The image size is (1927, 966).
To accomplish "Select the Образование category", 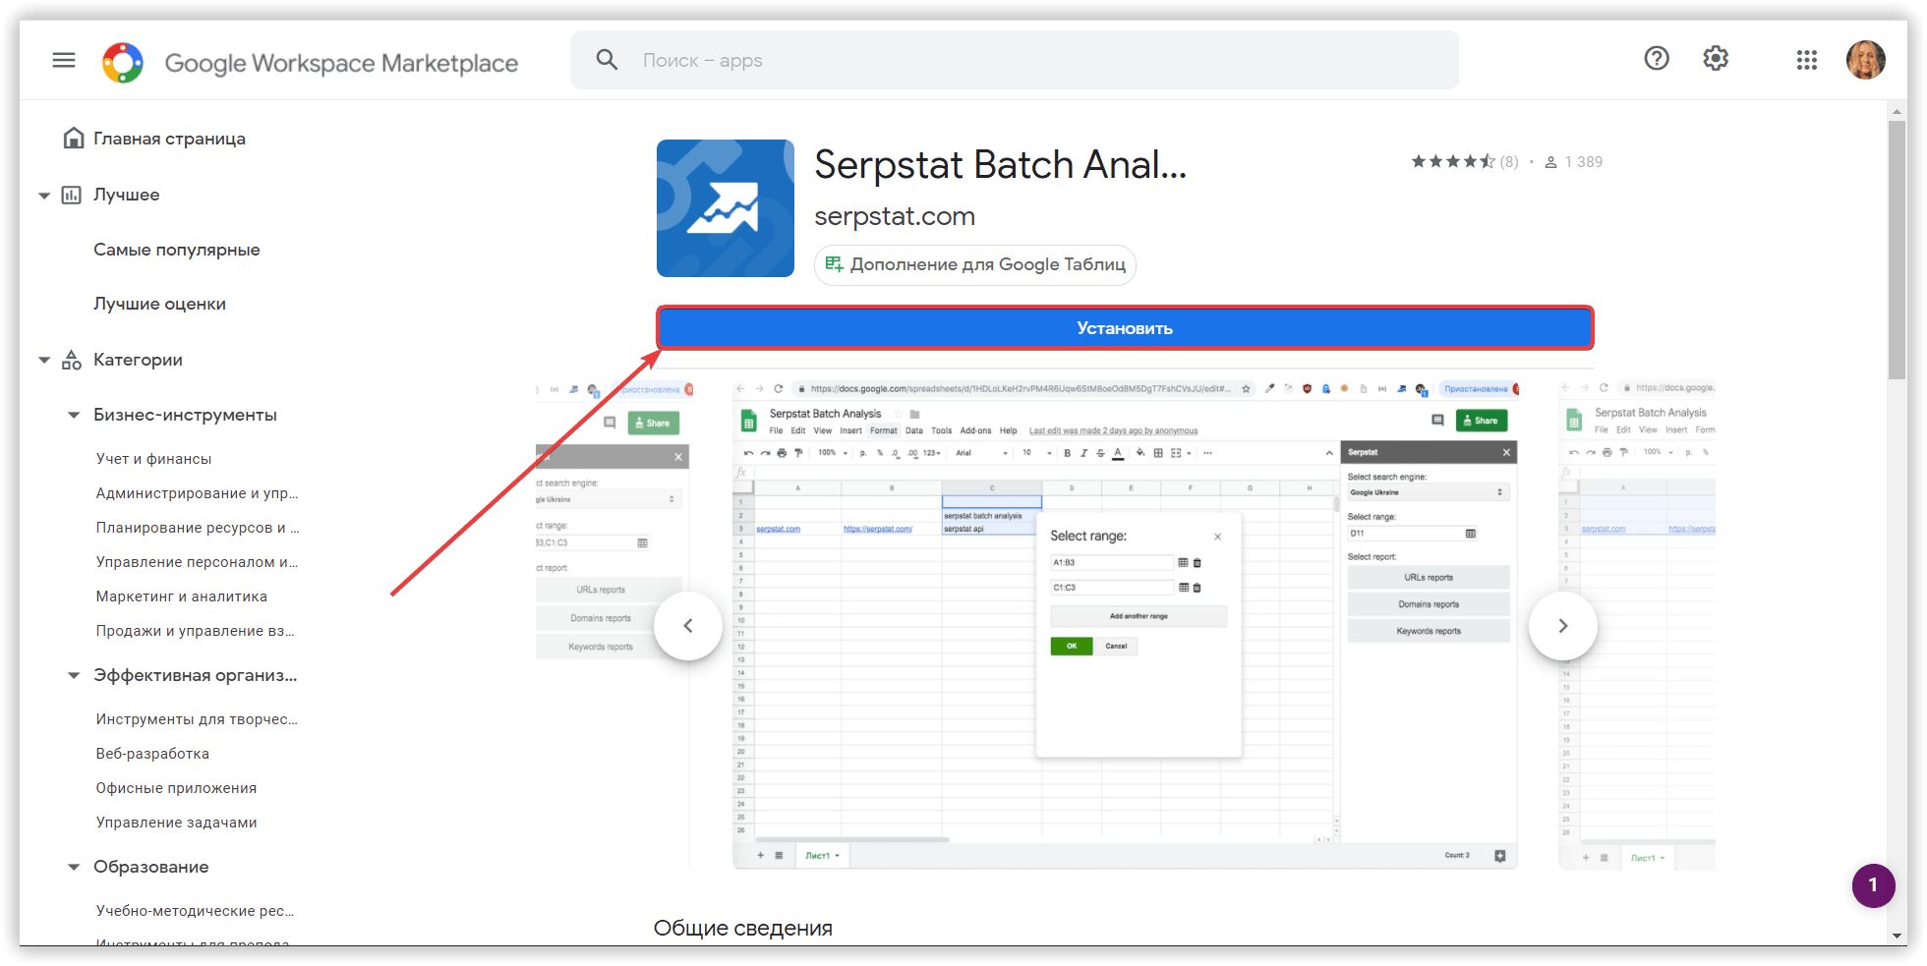I will [x=150, y=867].
